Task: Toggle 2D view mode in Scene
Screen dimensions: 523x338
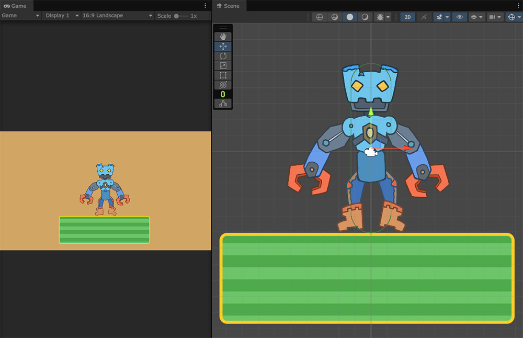Action: [407, 17]
